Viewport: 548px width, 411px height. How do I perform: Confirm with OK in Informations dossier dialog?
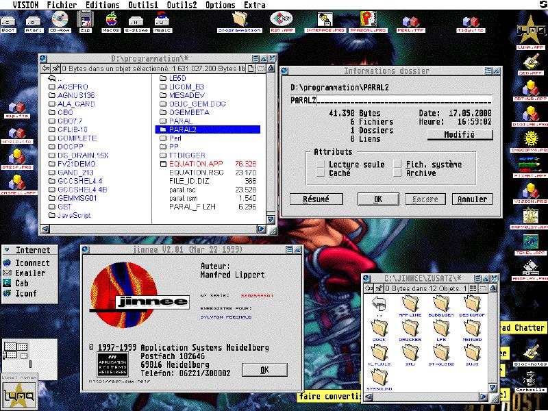tap(378, 199)
